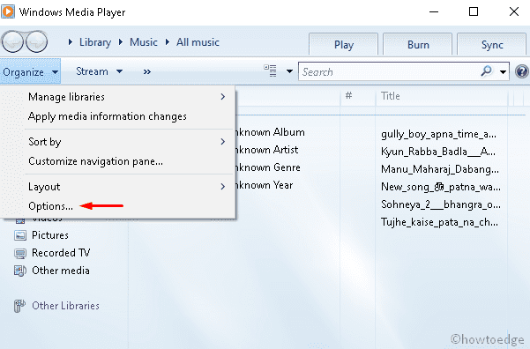Screen dimensions: 530x349
Task: Click the Forward navigation arrow button
Action: point(36,42)
